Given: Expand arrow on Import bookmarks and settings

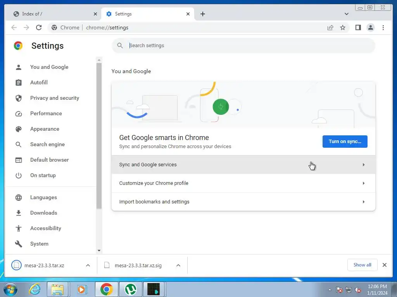Looking at the screenshot, I should click(364, 202).
